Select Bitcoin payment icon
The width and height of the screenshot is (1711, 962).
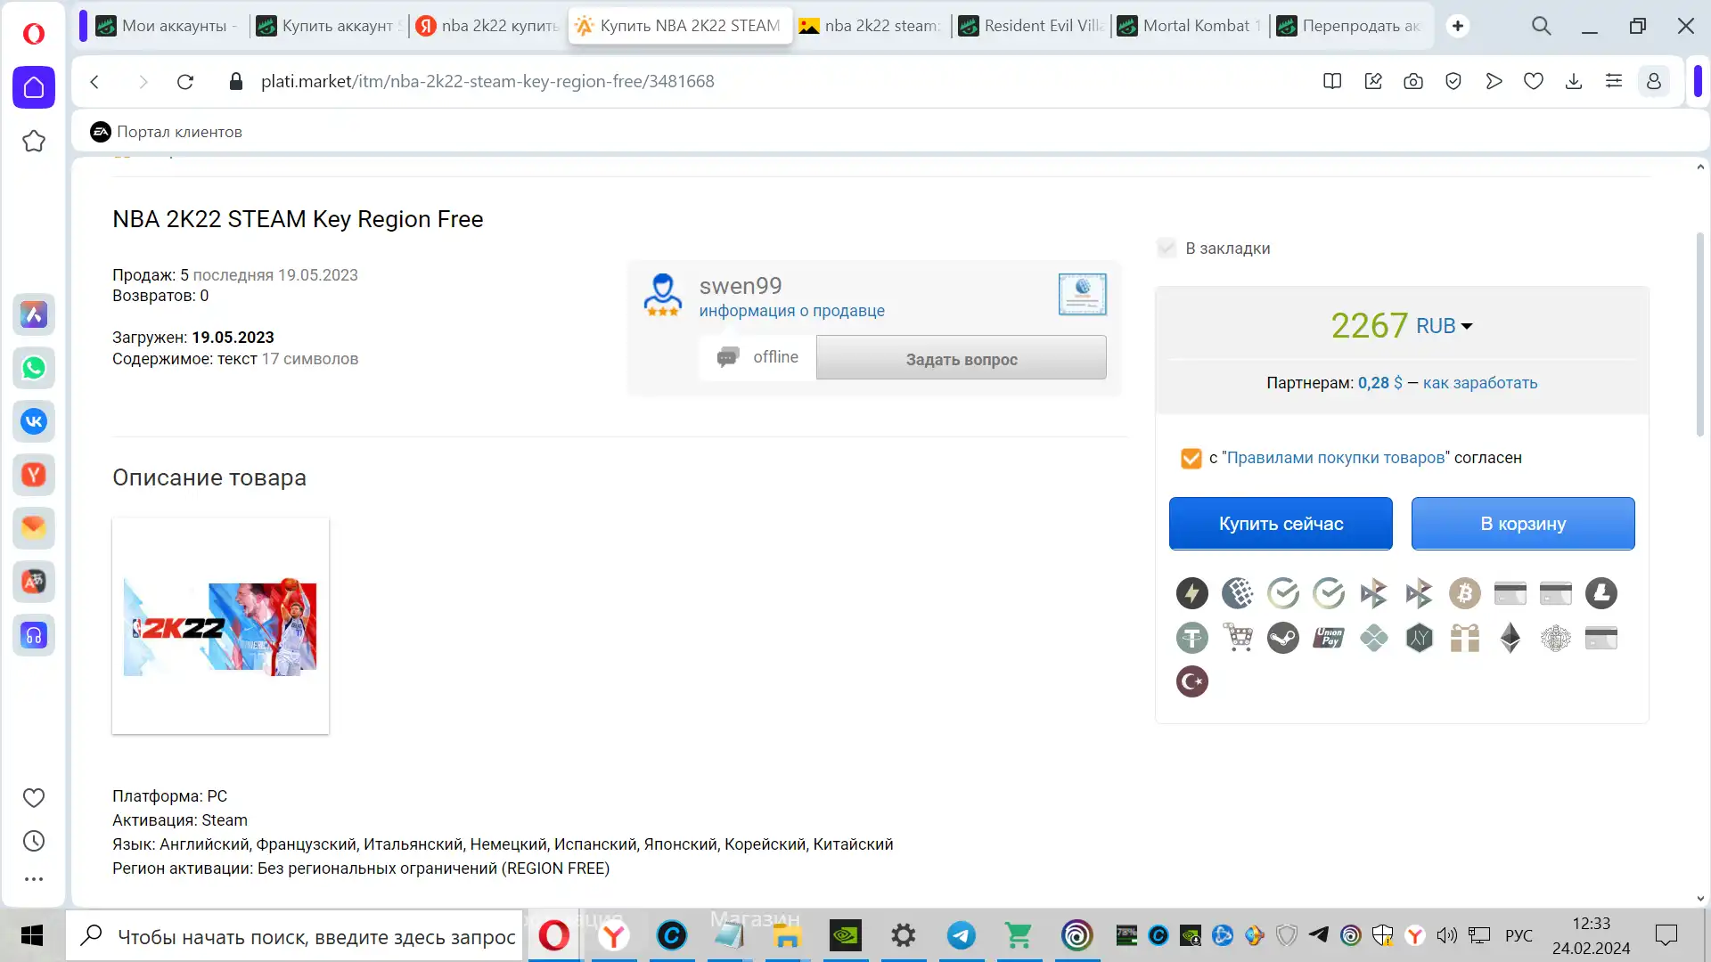click(1464, 593)
